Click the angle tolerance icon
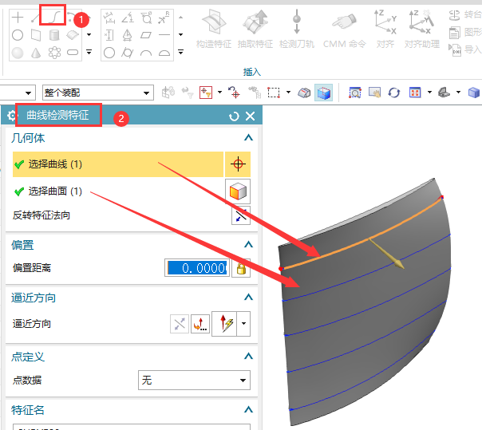The height and width of the screenshot is (430, 482). tap(128, 18)
